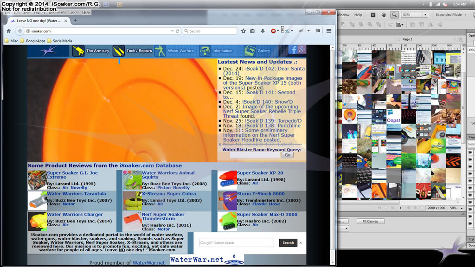Open the SocialMedia bookmarks folder

pos(60,41)
